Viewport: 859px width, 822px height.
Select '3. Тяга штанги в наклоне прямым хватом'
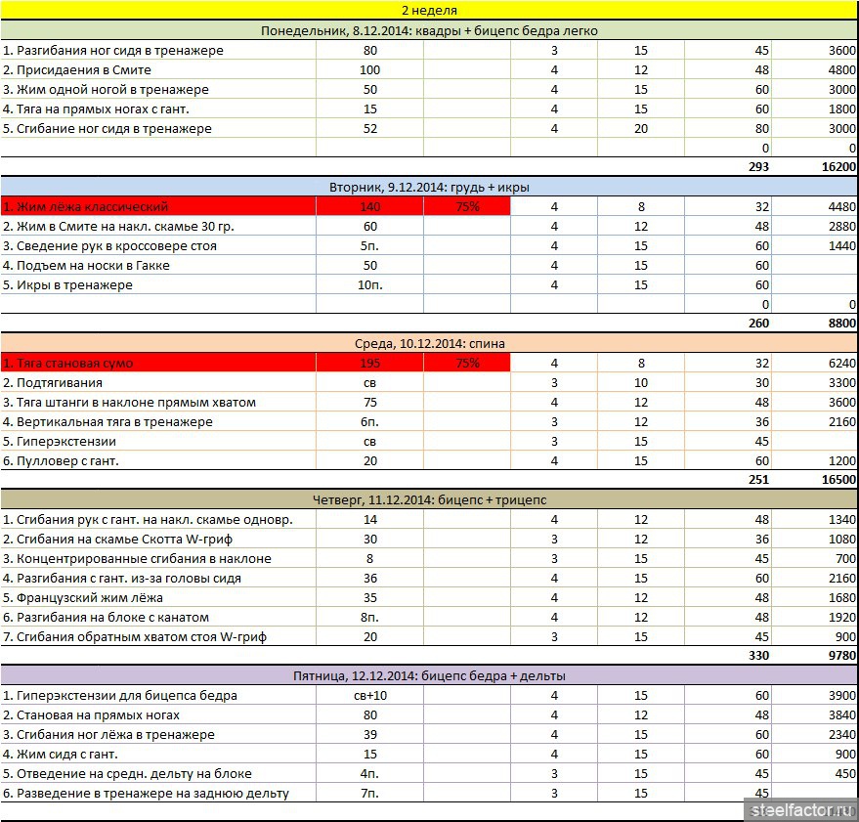pos(158,403)
